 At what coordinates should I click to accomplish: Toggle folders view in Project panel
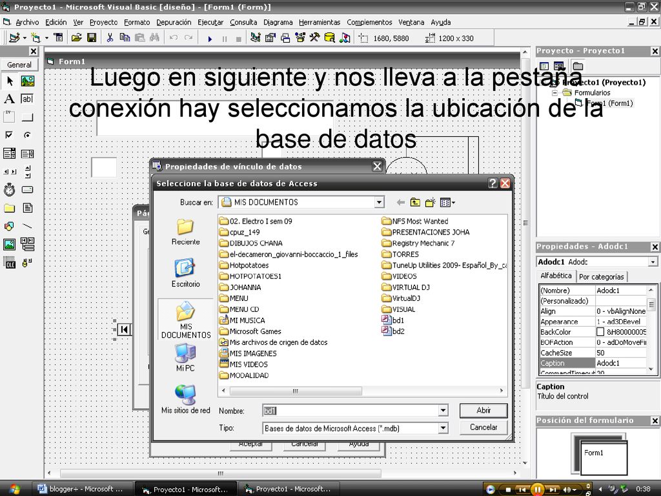point(578,67)
